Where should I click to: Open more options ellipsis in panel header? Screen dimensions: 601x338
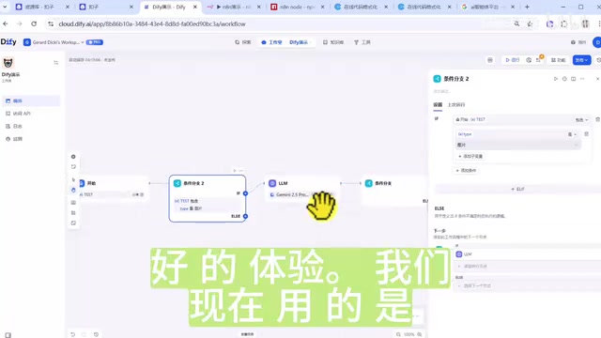pos(582,79)
